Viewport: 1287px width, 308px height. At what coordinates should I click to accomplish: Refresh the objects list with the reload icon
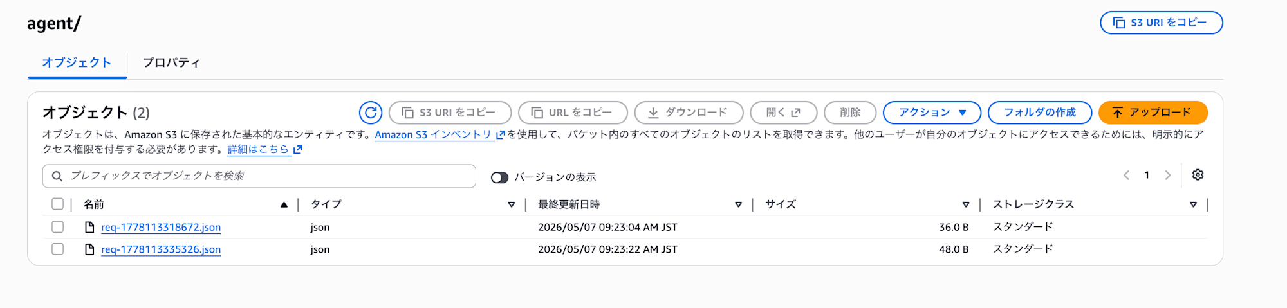click(371, 113)
